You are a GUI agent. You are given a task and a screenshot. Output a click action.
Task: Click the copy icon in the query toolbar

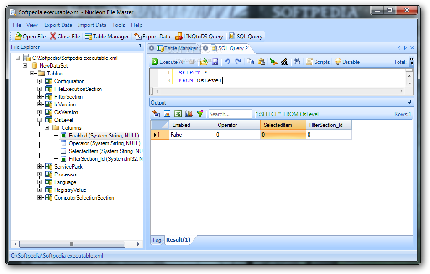tap(250, 62)
